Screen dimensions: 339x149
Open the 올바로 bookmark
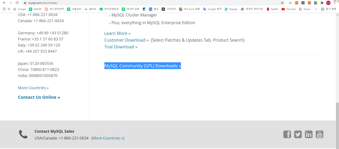coord(91,9)
